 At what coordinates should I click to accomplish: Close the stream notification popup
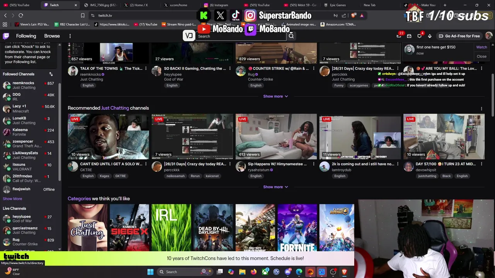[x=481, y=56]
